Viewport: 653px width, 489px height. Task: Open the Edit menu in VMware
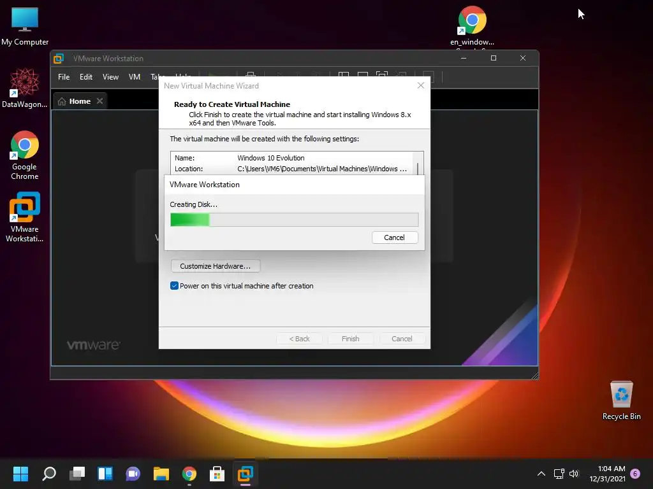86,77
